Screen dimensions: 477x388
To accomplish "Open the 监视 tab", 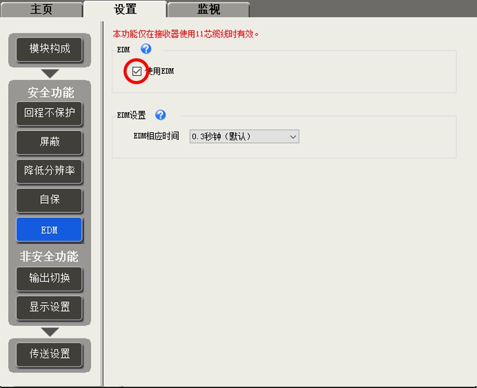I will coord(208,9).
